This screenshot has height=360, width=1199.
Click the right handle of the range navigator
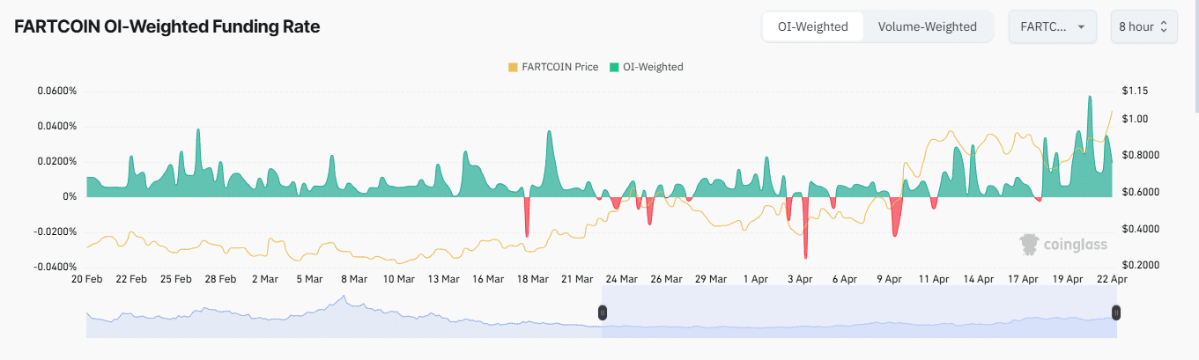[1116, 312]
